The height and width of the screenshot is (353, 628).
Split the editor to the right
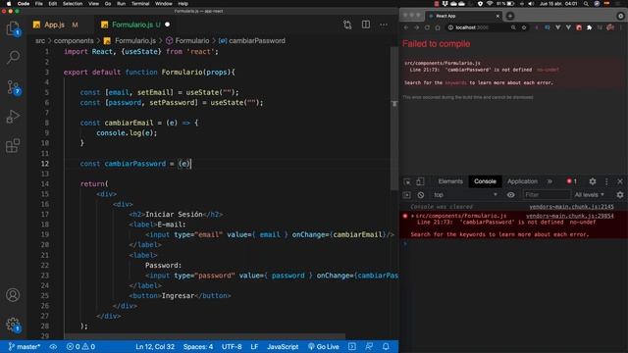(x=366, y=25)
